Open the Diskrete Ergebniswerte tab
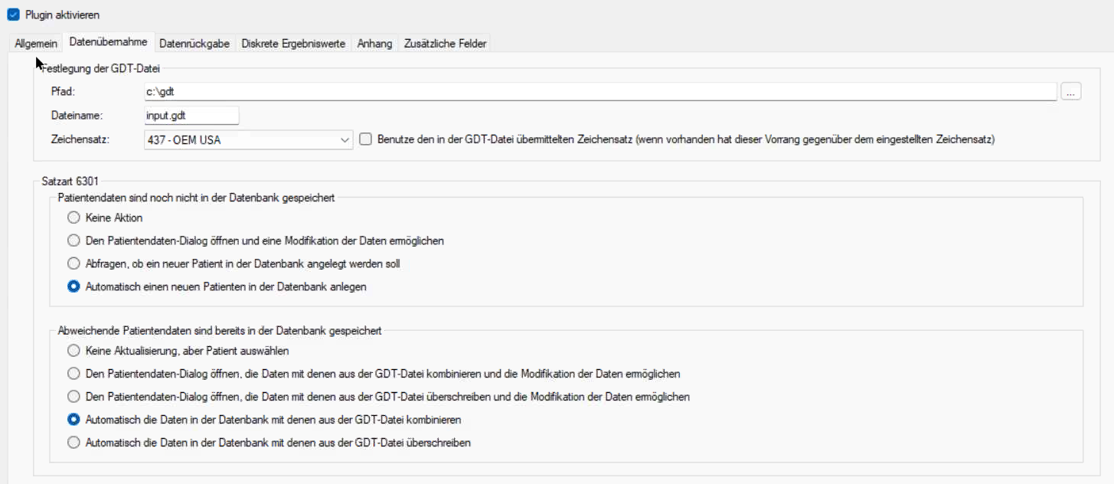This screenshot has width=1114, height=484. [293, 44]
